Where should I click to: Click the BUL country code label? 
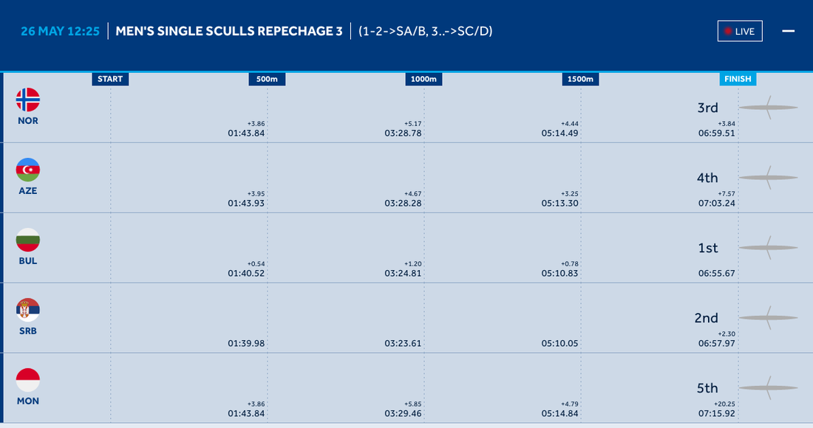(x=28, y=261)
